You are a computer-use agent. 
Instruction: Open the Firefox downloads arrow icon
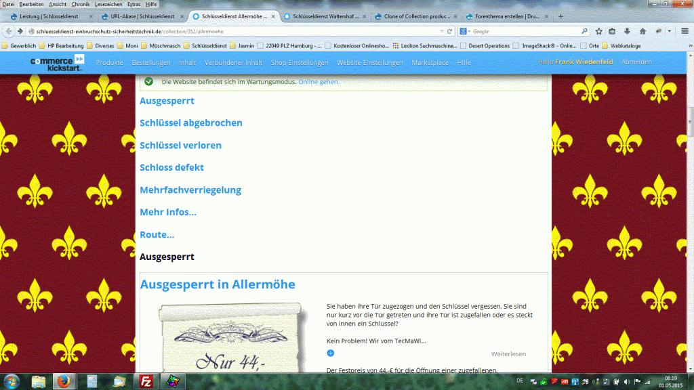point(627,31)
